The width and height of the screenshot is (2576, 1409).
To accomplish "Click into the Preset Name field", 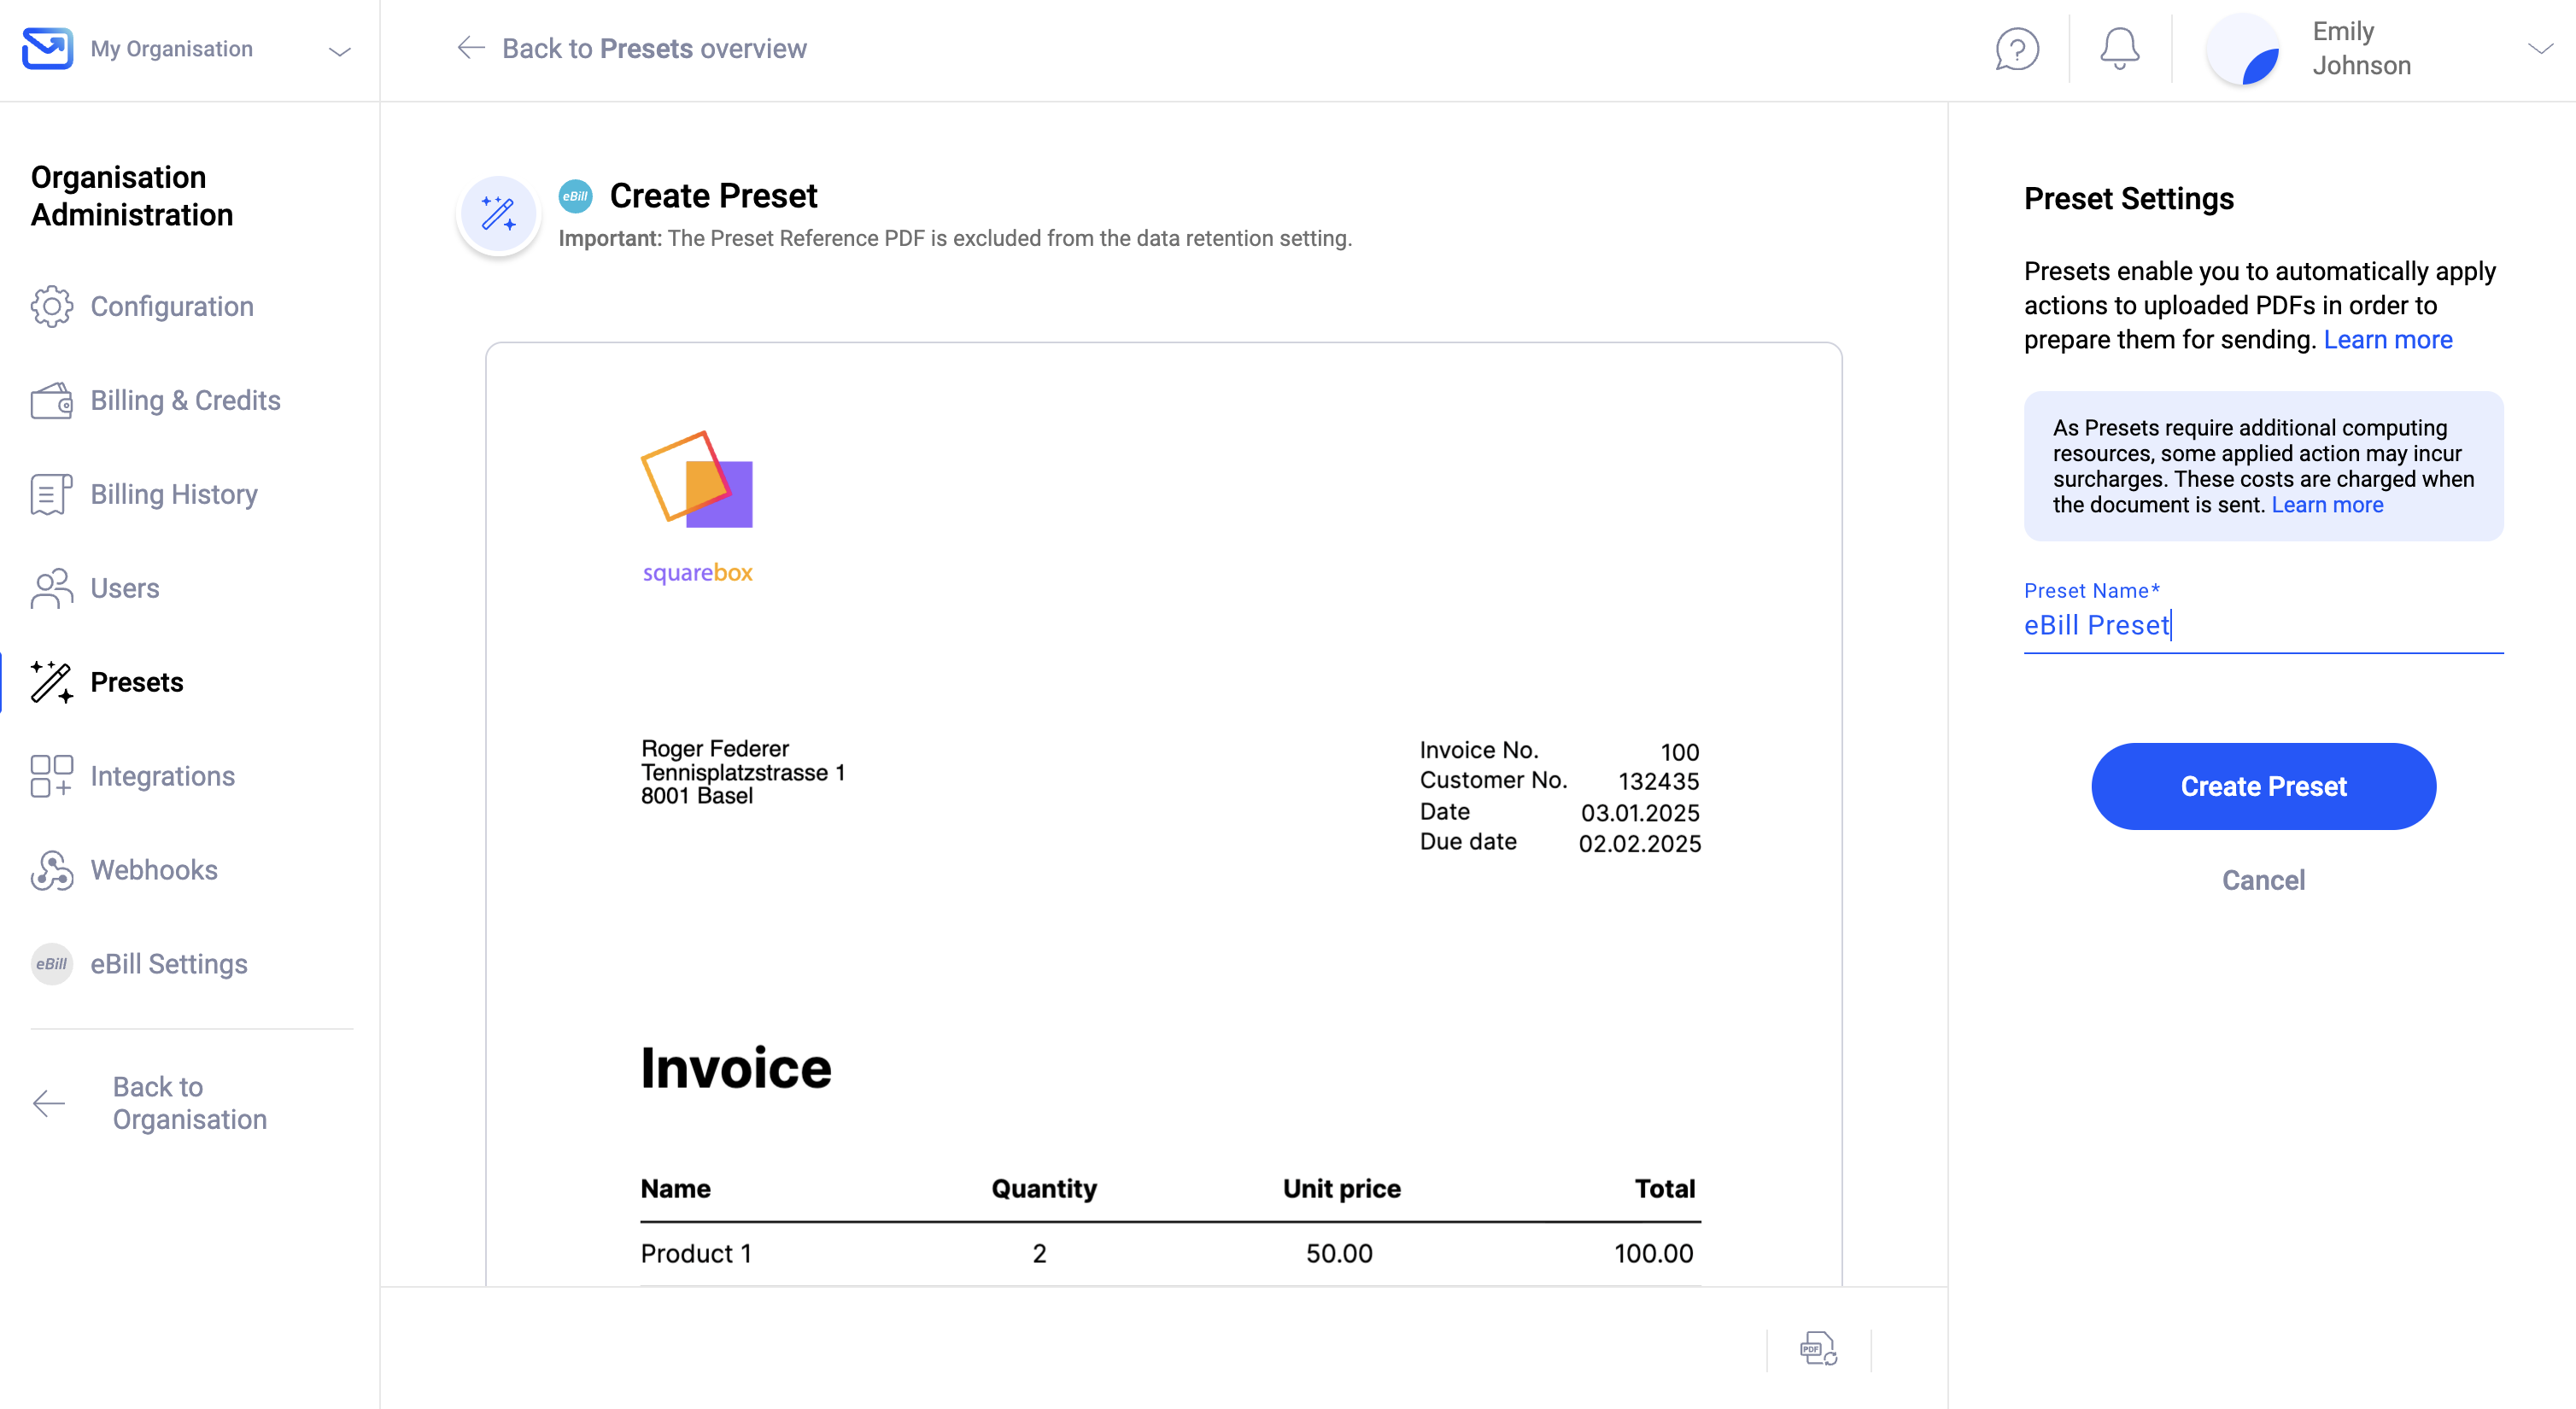I will (x=2263, y=626).
